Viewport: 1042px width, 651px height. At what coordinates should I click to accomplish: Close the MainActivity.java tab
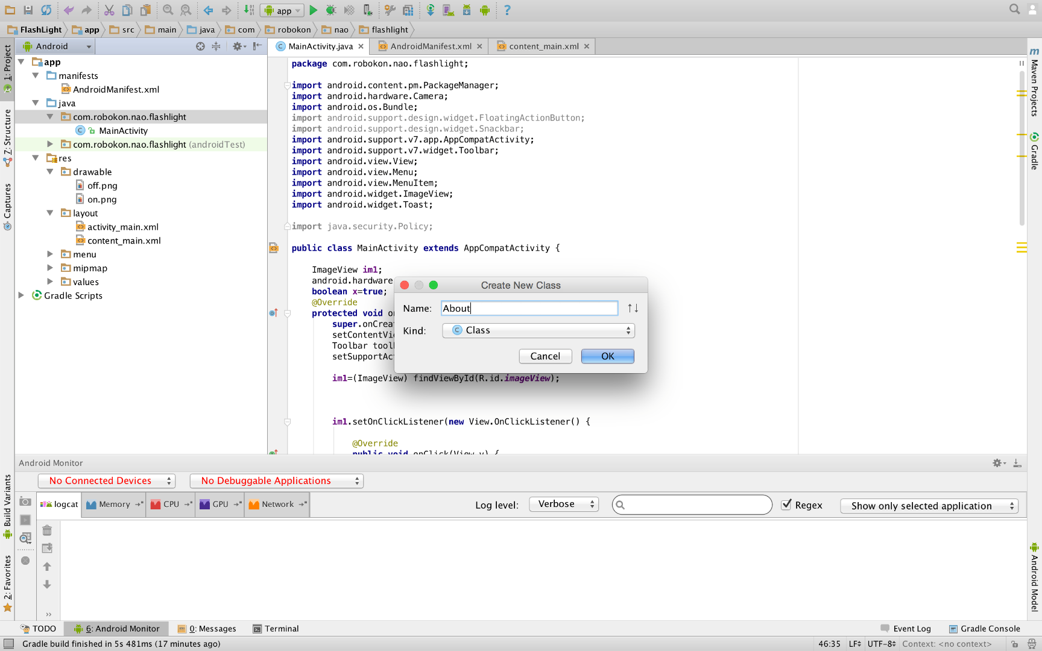(x=361, y=46)
